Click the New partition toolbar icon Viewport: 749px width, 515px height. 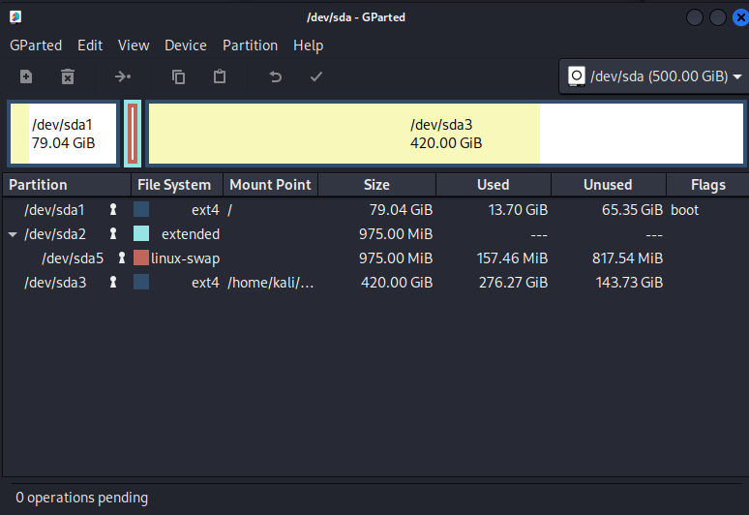click(x=26, y=76)
